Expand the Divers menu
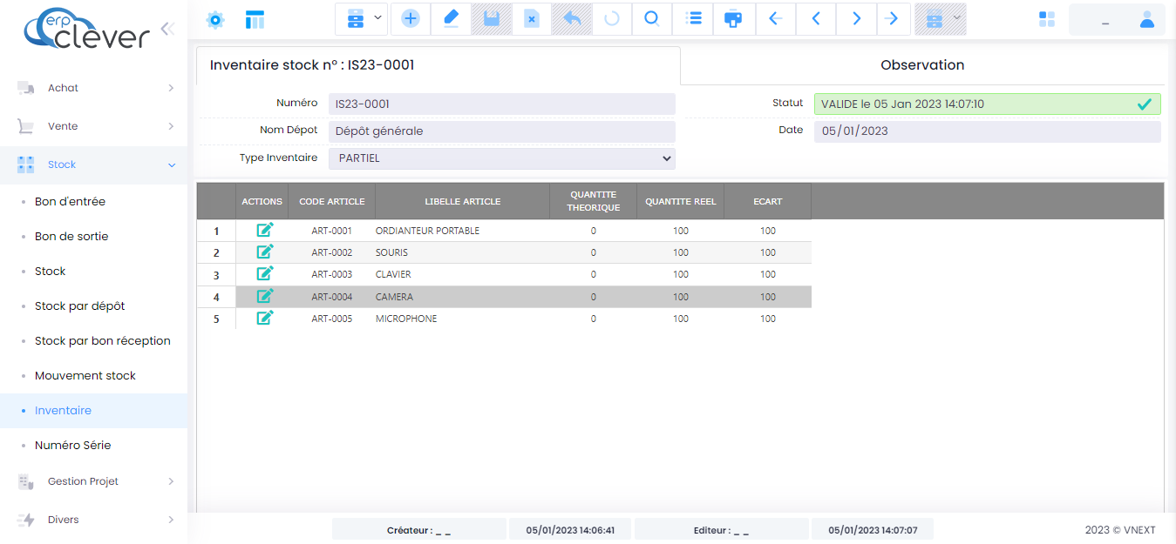Viewport: 1176px width, 544px height. (94, 520)
